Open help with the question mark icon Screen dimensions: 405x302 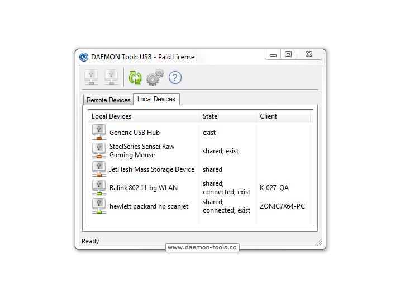tap(175, 78)
